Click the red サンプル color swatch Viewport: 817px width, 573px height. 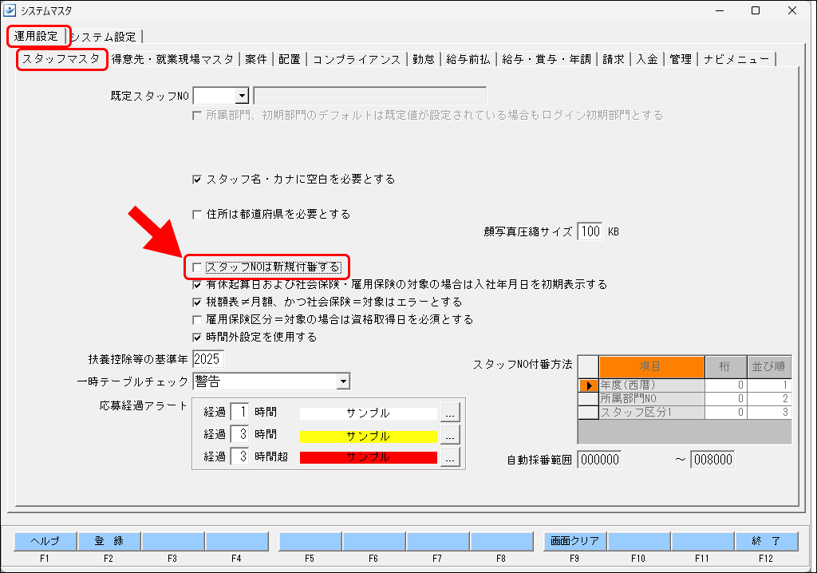[369, 457]
